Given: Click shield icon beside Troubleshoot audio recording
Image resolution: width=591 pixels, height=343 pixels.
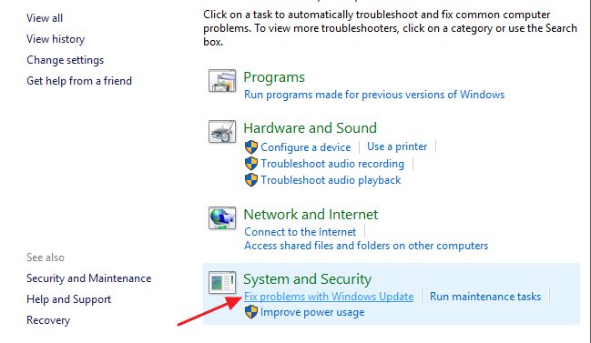Looking at the screenshot, I should [x=251, y=164].
